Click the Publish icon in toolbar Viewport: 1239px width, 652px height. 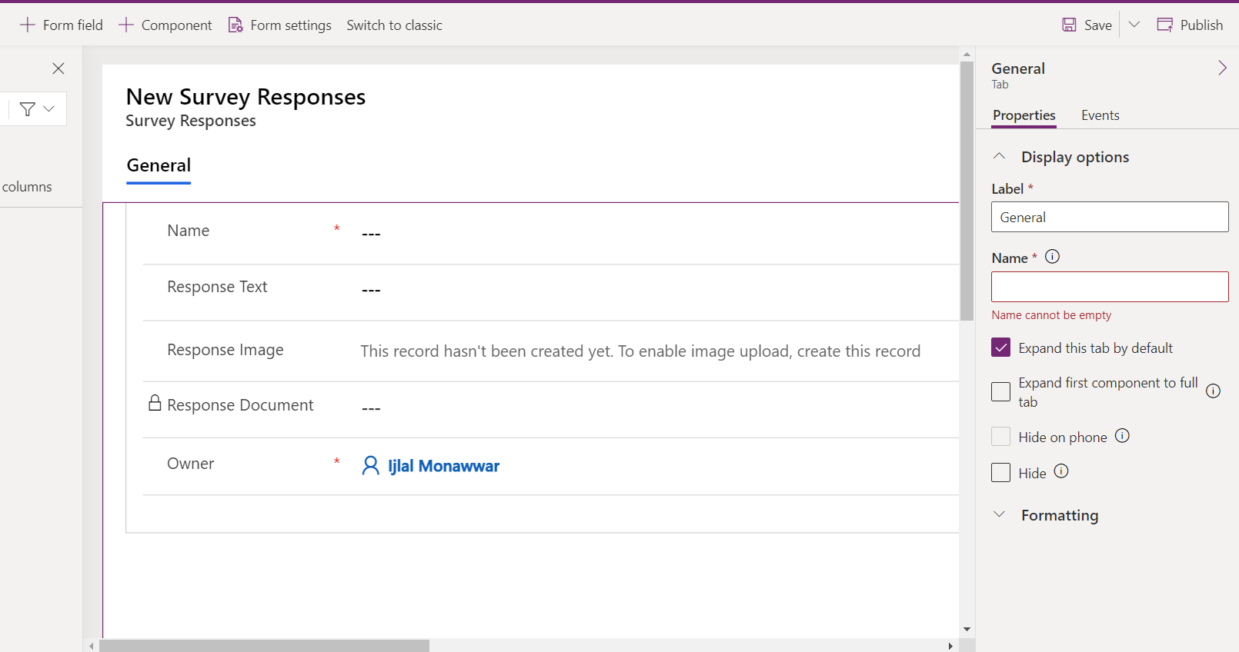point(1165,25)
